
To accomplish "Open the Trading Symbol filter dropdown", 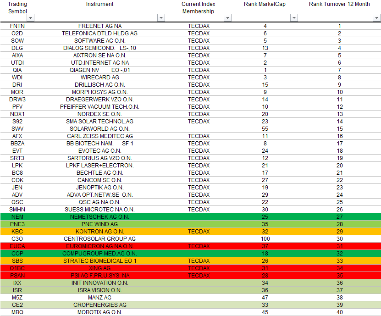I will click(x=30, y=18).
